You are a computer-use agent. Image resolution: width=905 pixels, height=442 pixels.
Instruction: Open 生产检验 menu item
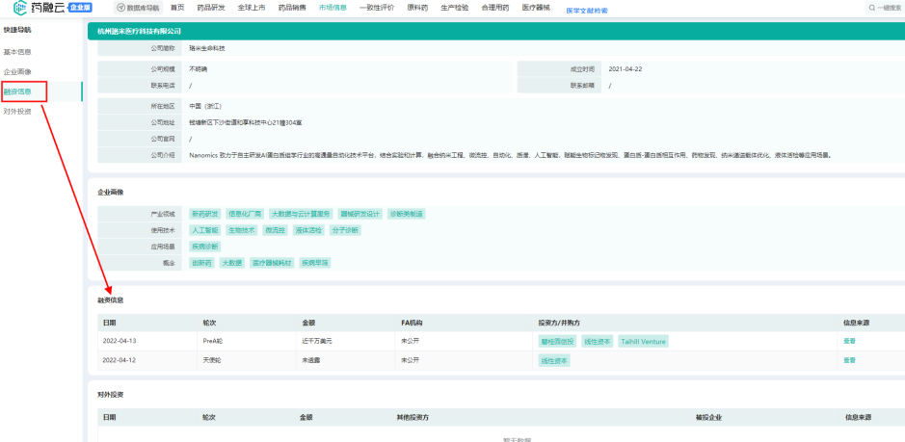click(x=454, y=8)
